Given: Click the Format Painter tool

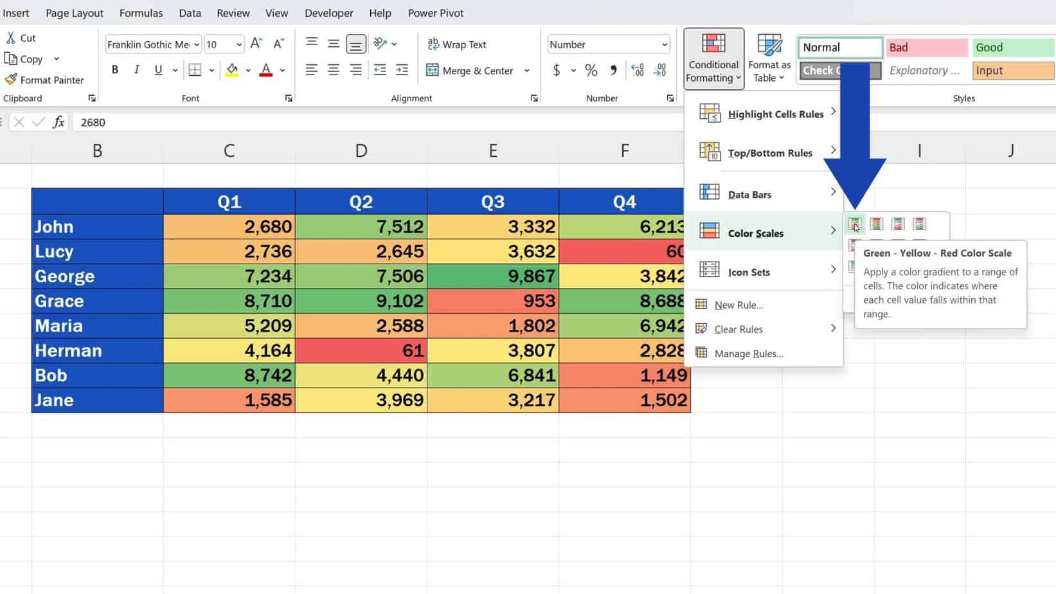Looking at the screenshot, I should 45,80.
